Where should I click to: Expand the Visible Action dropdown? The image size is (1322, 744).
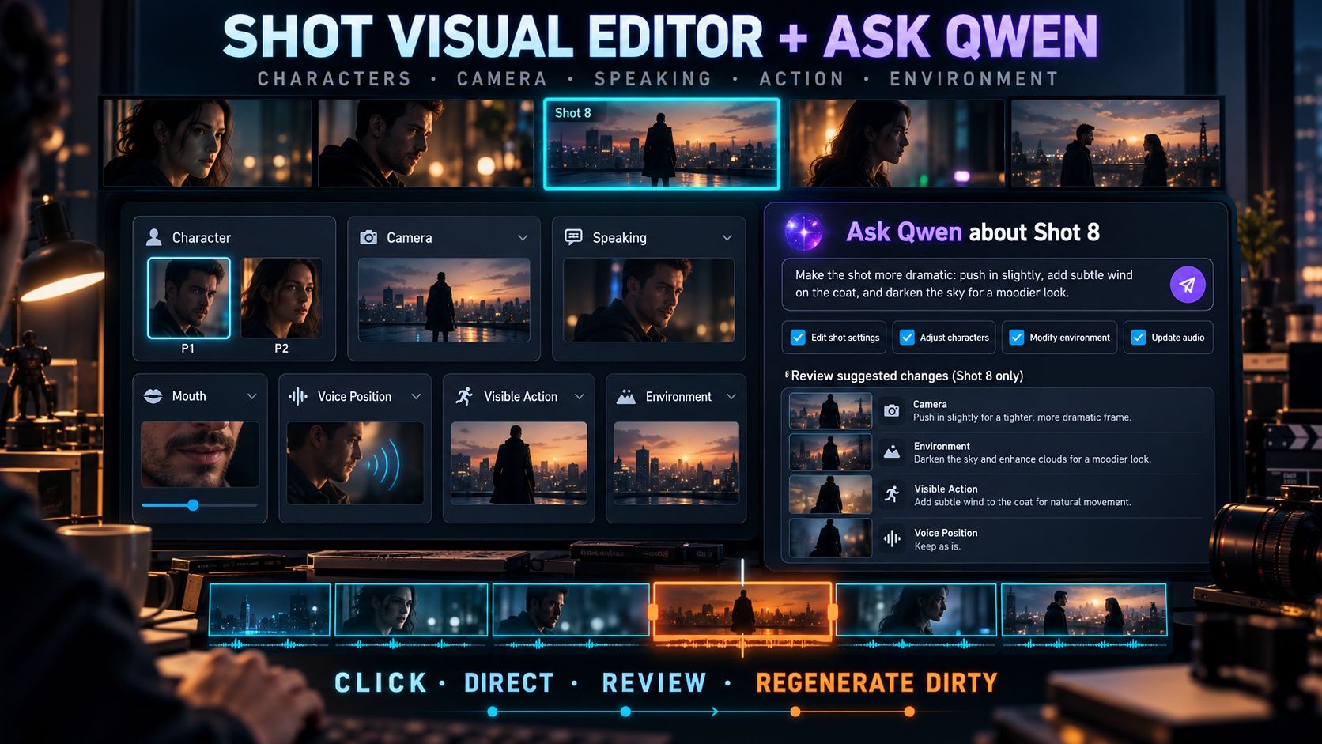click(x=580, y=396)
